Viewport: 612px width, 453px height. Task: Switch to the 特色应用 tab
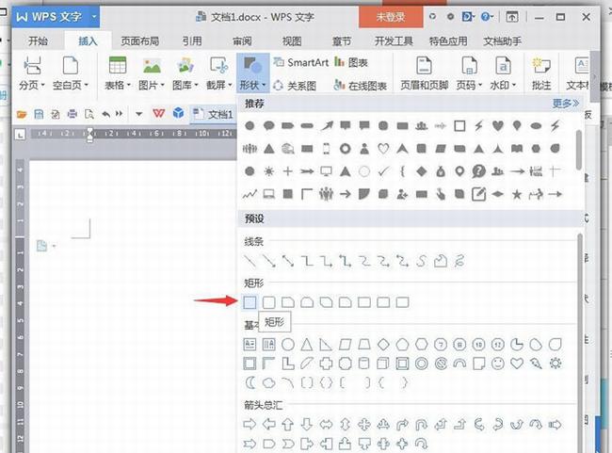448,41
